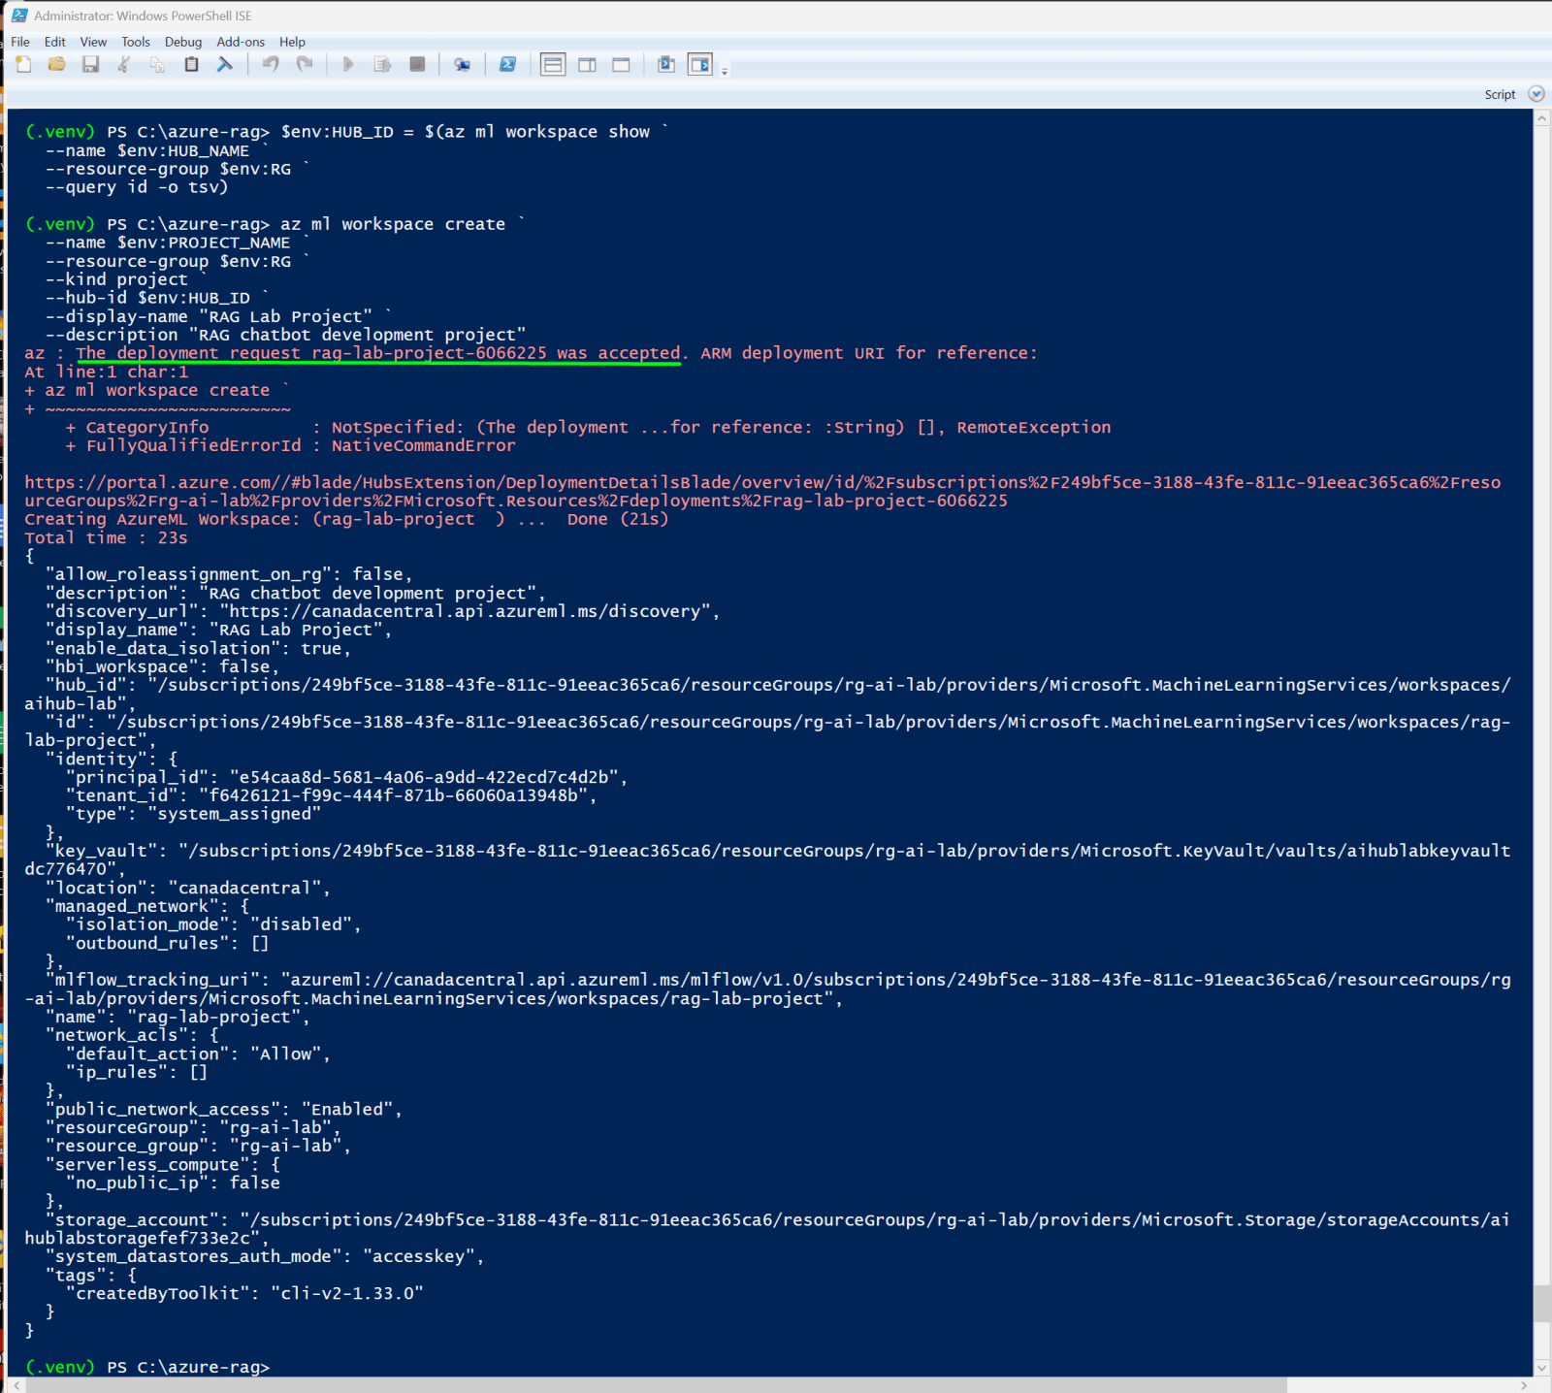Clear the console pane

pyautogui.click(x=225, y=65)
